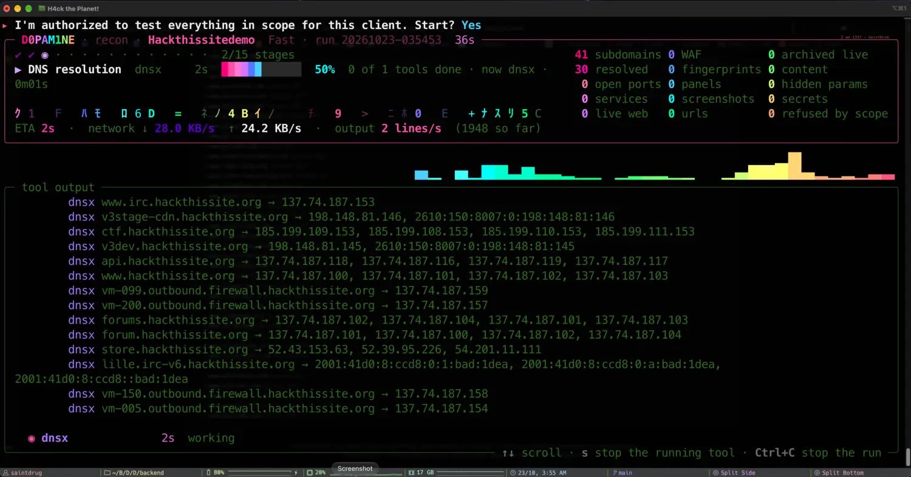Click the DNS resolution 50% progress bar

[x=261, y=70]
